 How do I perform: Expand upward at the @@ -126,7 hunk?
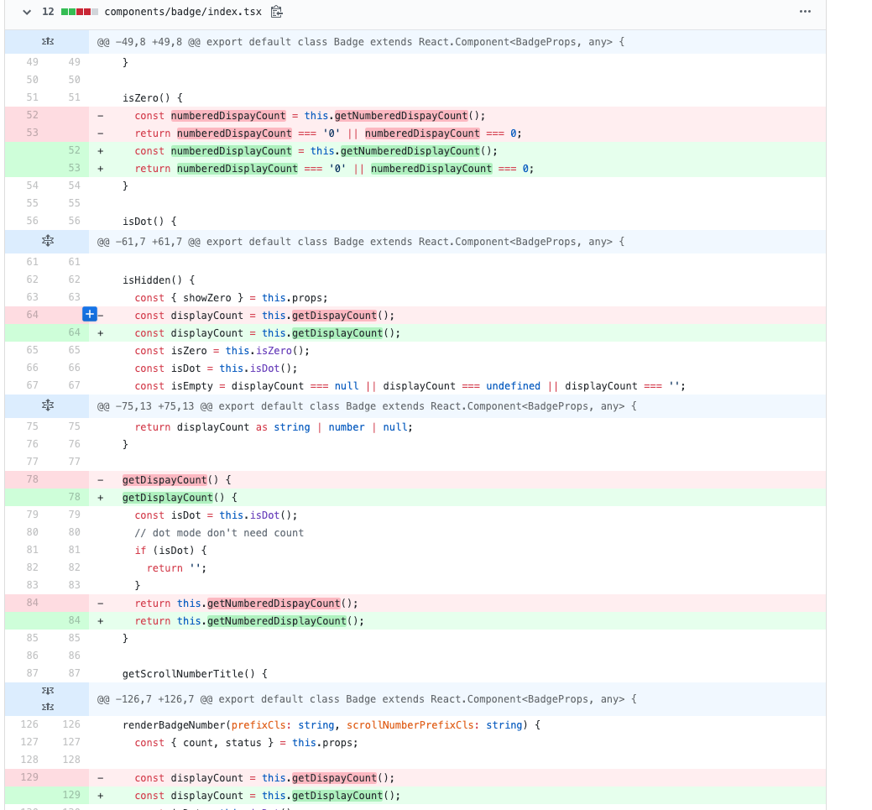[x=47, y=707]
